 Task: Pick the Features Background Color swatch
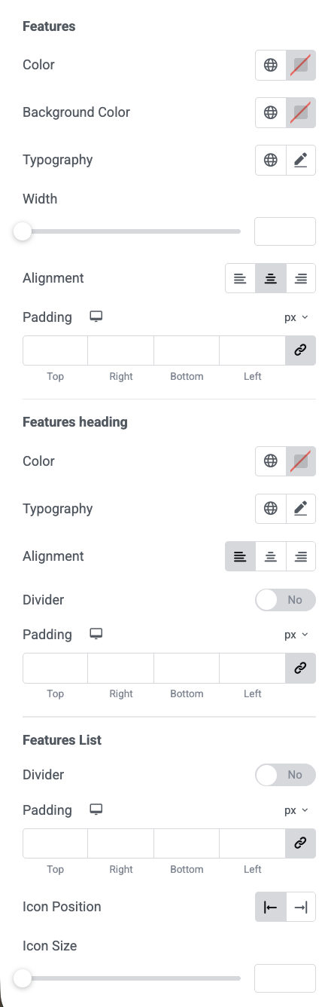click(301, 112)
